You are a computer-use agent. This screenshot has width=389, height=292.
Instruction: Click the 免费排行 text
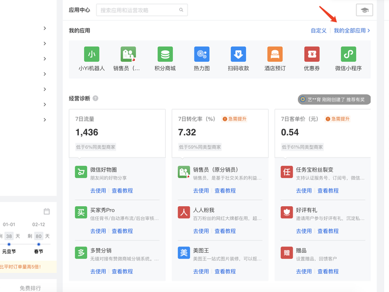pyautogui.click(x=30, y=288)
